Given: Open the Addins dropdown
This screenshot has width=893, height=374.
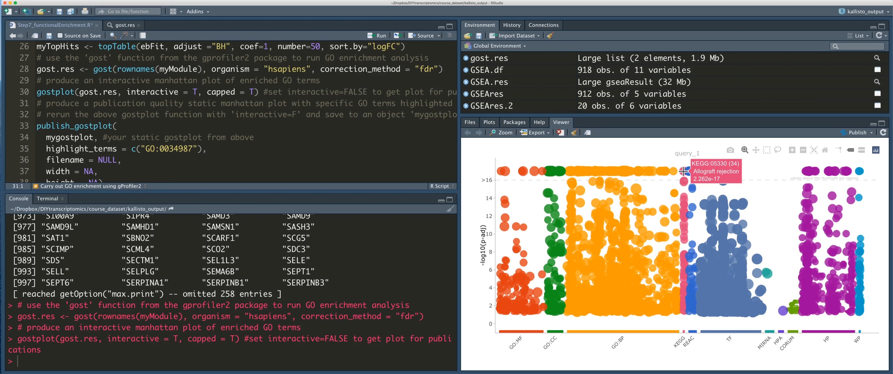Looking at the screenshot, I should click(x=198, y=11).
